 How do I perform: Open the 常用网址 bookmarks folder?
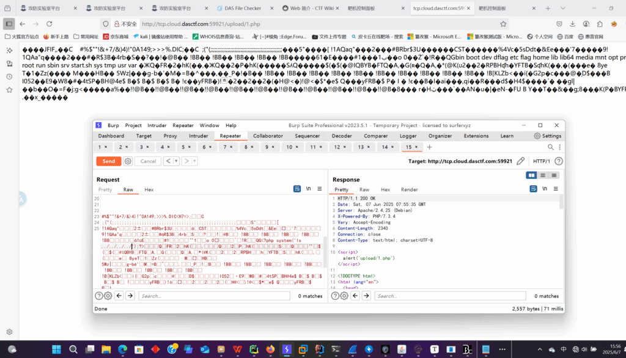pyautogui.click(x=86, y=37)
